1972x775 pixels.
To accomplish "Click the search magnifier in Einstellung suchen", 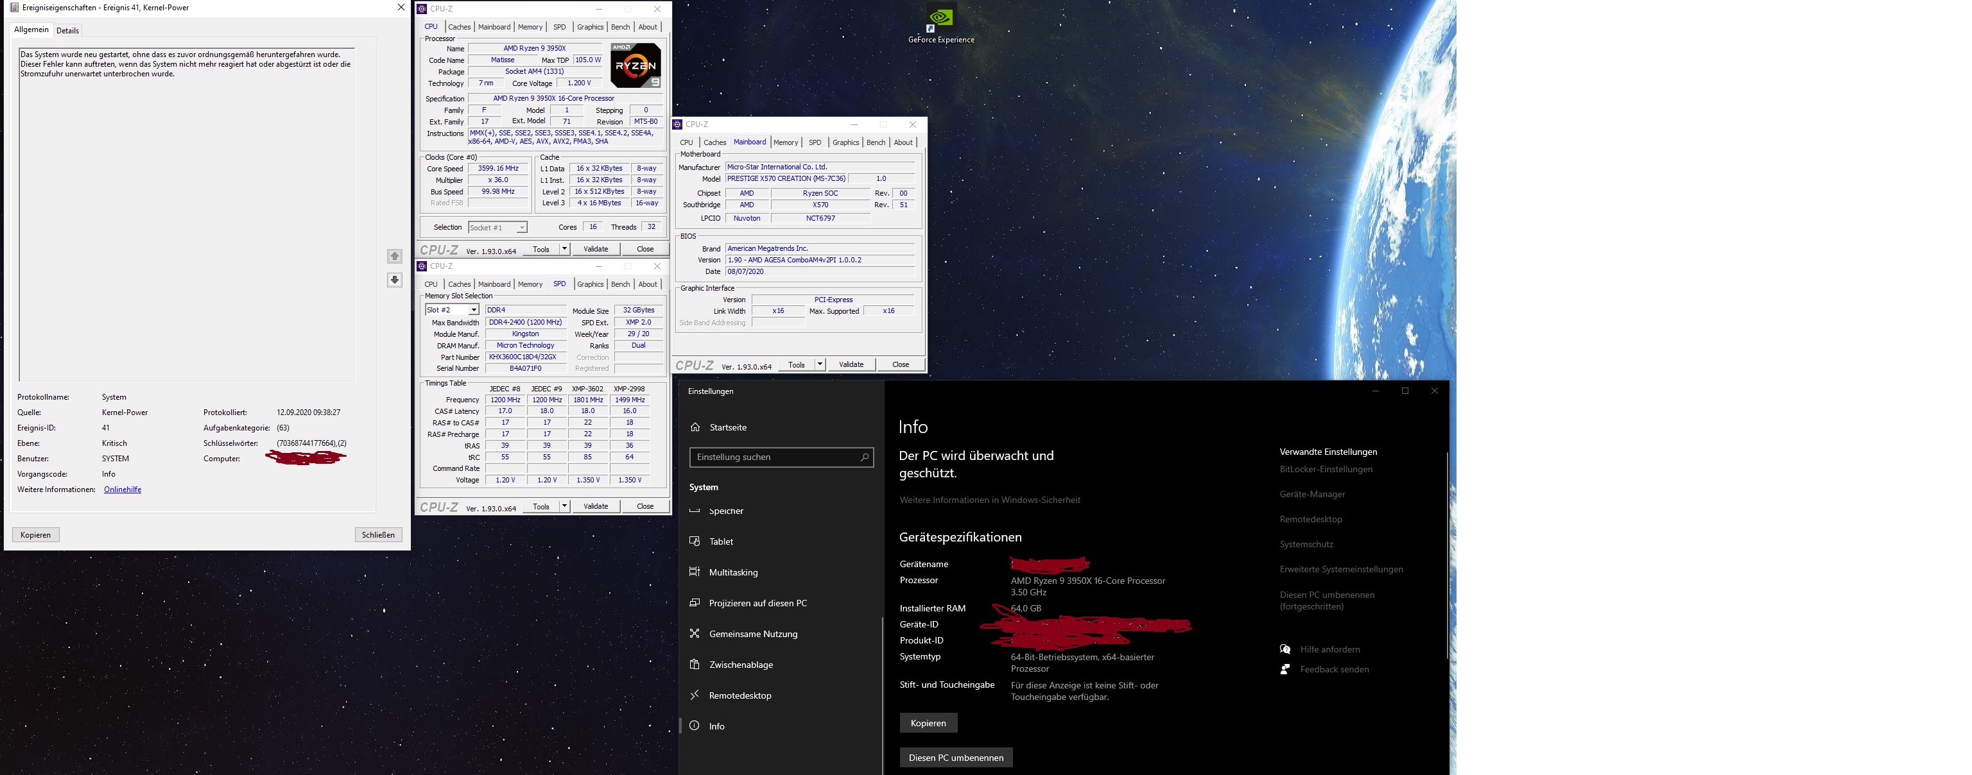I will (x=864, y=457).
